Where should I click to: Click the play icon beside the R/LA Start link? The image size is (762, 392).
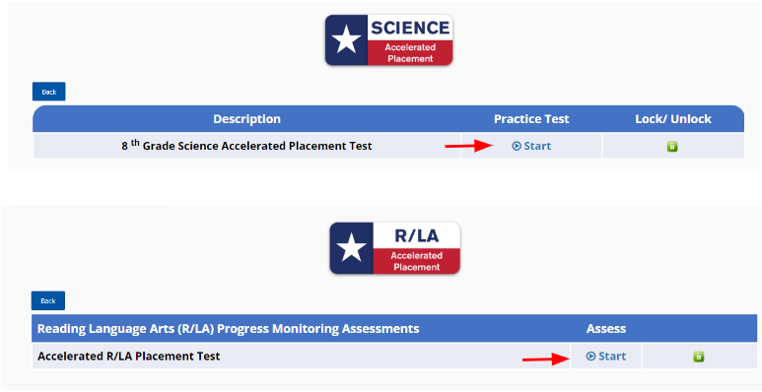(590, 357)
